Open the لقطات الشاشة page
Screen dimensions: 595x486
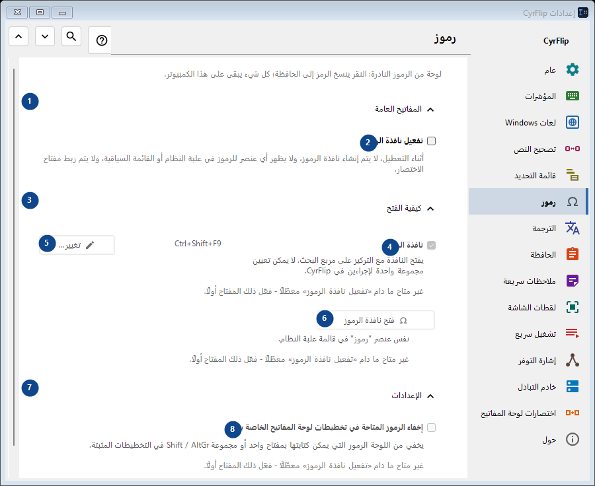coord(528,307)
